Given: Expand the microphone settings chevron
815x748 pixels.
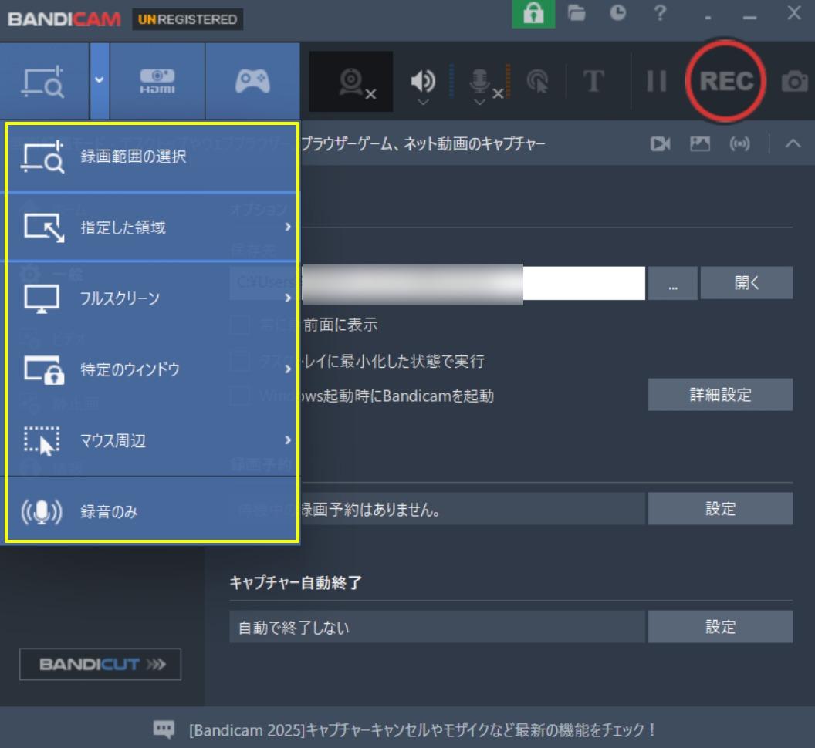Looking at the screenshot, I should (x=480, y=102).
